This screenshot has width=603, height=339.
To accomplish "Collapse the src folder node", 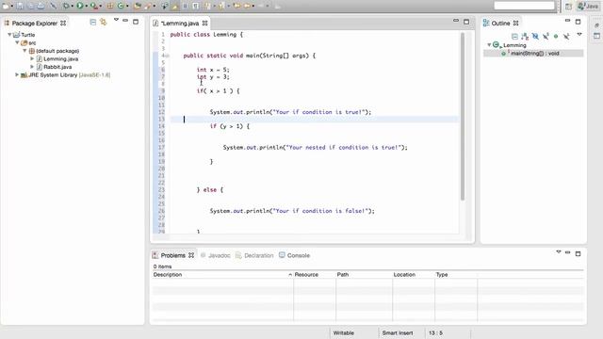I will [17, 42].
